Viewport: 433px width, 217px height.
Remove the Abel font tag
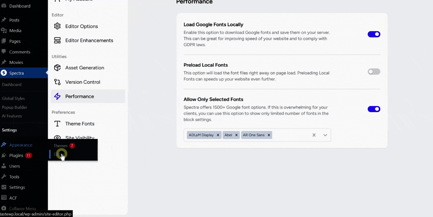[236, 135]
